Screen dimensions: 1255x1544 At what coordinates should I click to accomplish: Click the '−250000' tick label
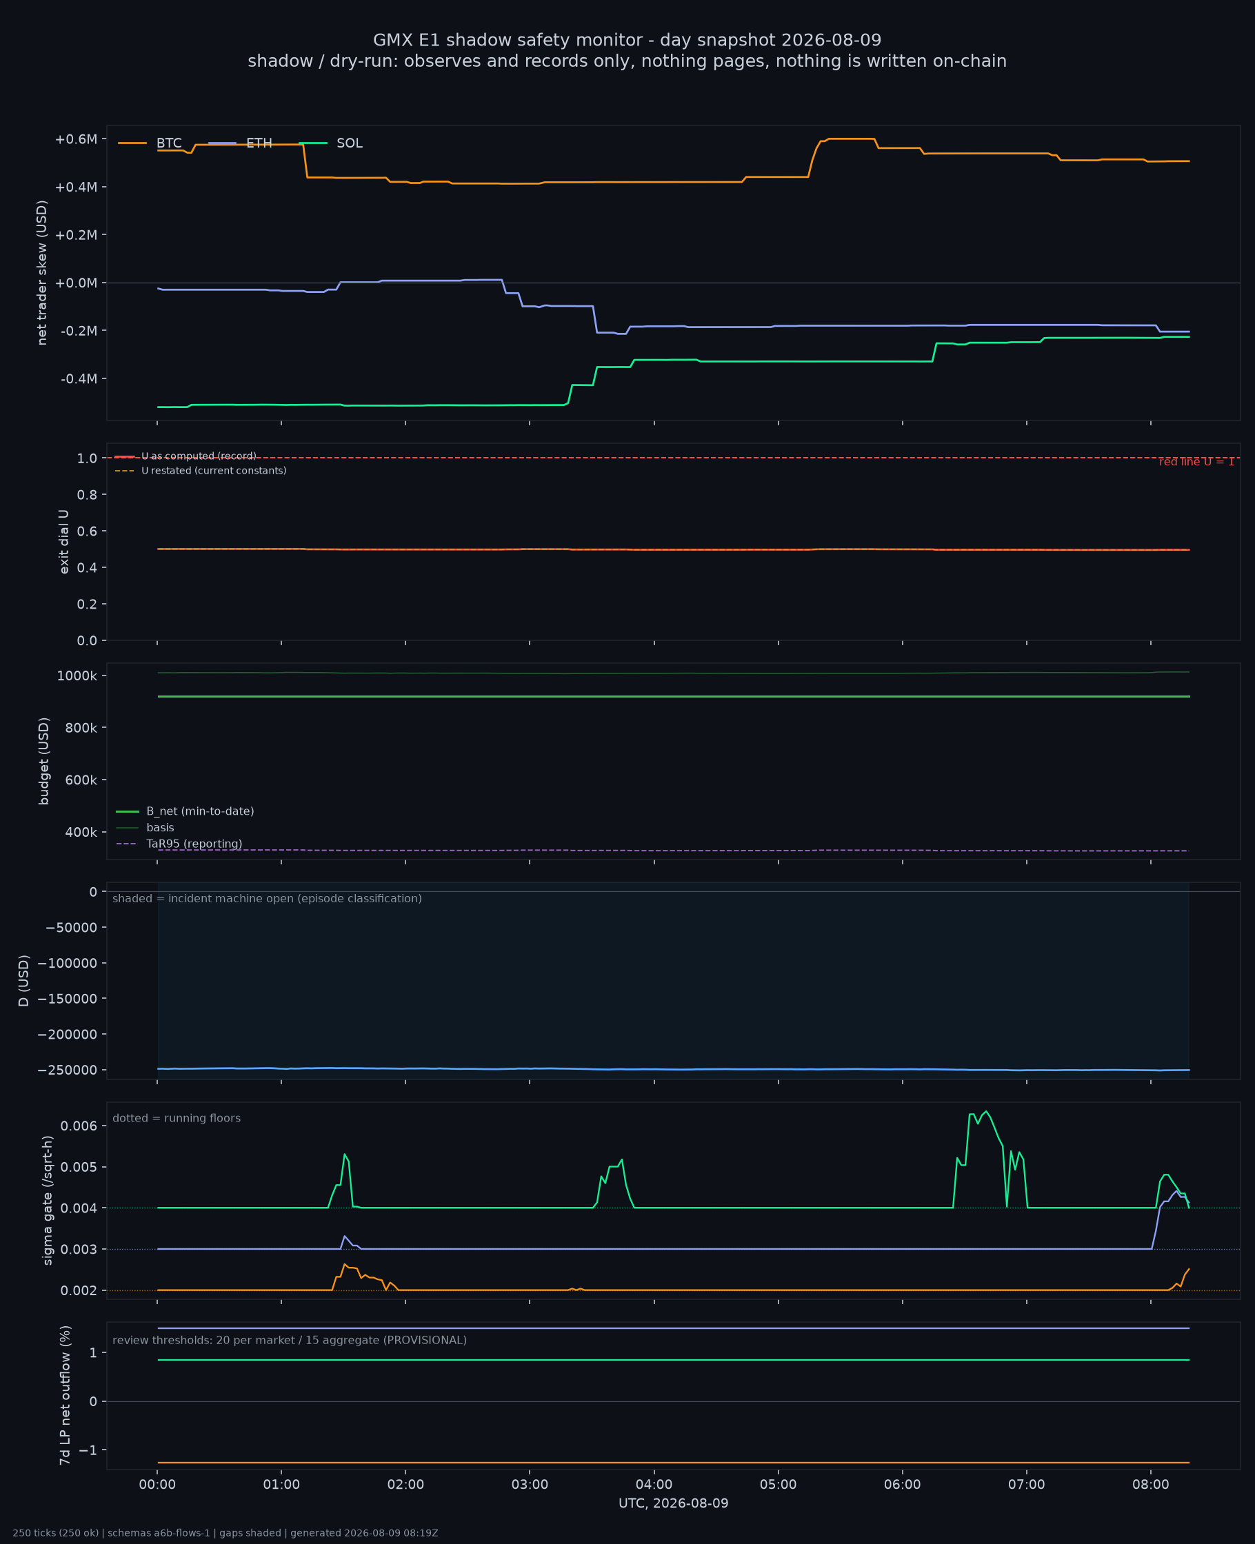tap(68, 1070)
